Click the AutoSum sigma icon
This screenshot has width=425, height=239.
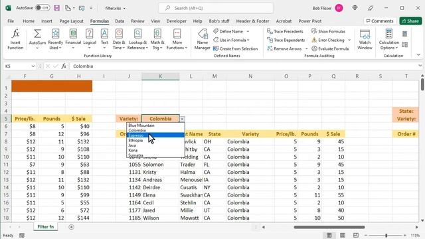click(37, 34)
